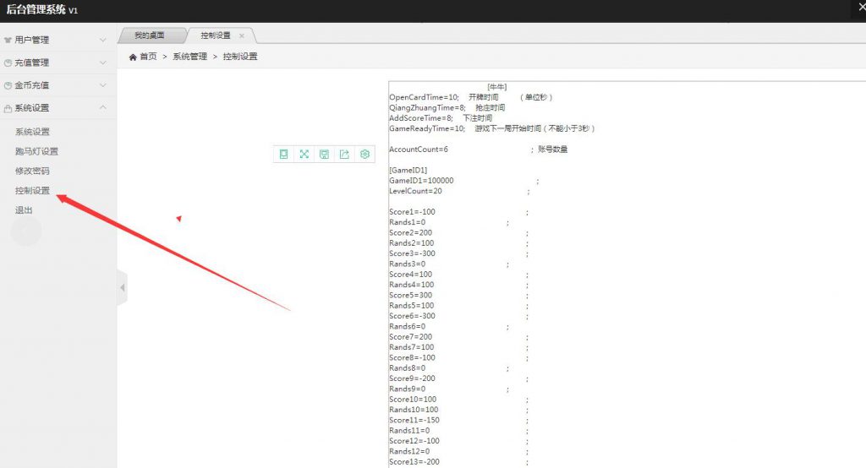Screen dimensions: 866x468
Task: Click the share/export icon in floating toolbar
Action: (344, 154)
